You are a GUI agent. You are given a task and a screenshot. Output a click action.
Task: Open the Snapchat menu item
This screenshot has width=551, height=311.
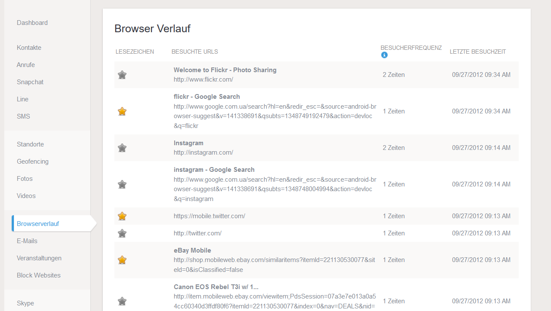click(30, 82)
